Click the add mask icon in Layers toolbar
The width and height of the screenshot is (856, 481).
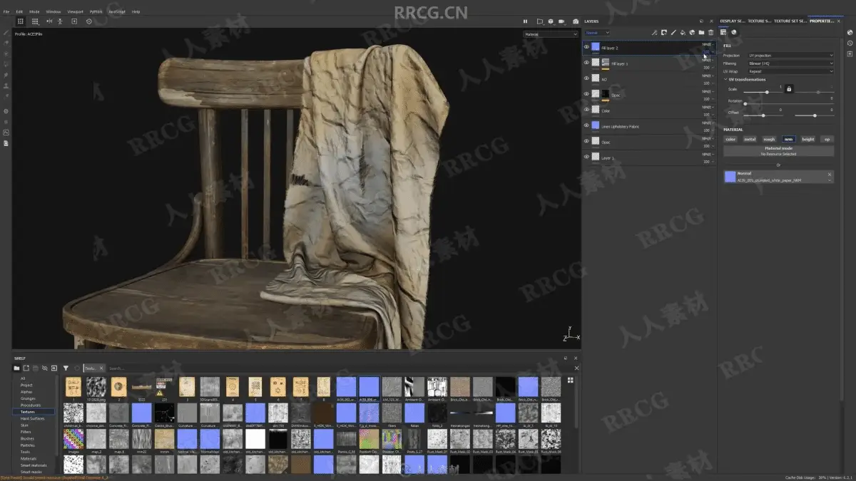coord(664,33)
